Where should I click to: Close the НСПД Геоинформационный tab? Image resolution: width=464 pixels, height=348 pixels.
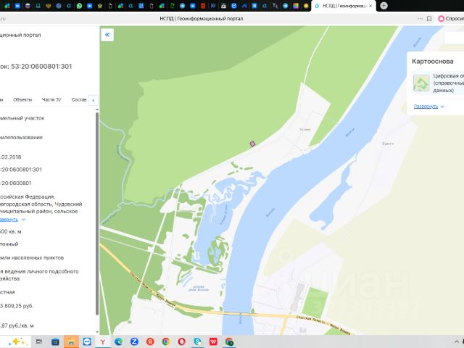[370, 6]
